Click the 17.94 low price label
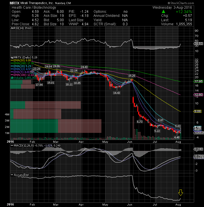This screenshot has height=207, width=204. 39,85
